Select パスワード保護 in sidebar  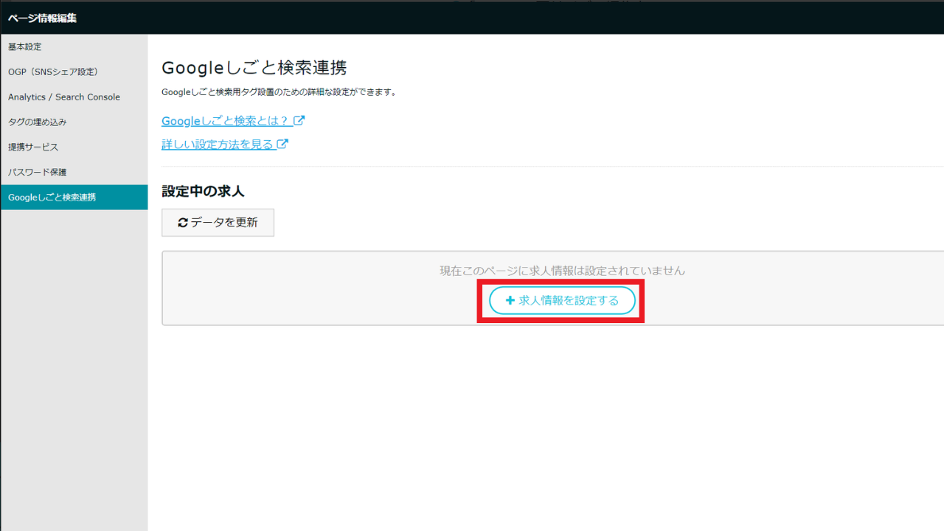[74, 172]
